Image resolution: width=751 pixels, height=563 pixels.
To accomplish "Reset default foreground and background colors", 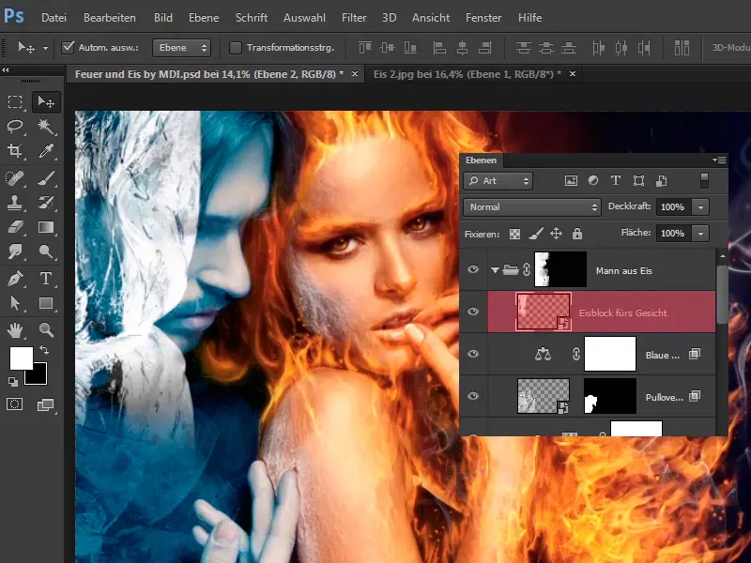I will pos(13,382).
